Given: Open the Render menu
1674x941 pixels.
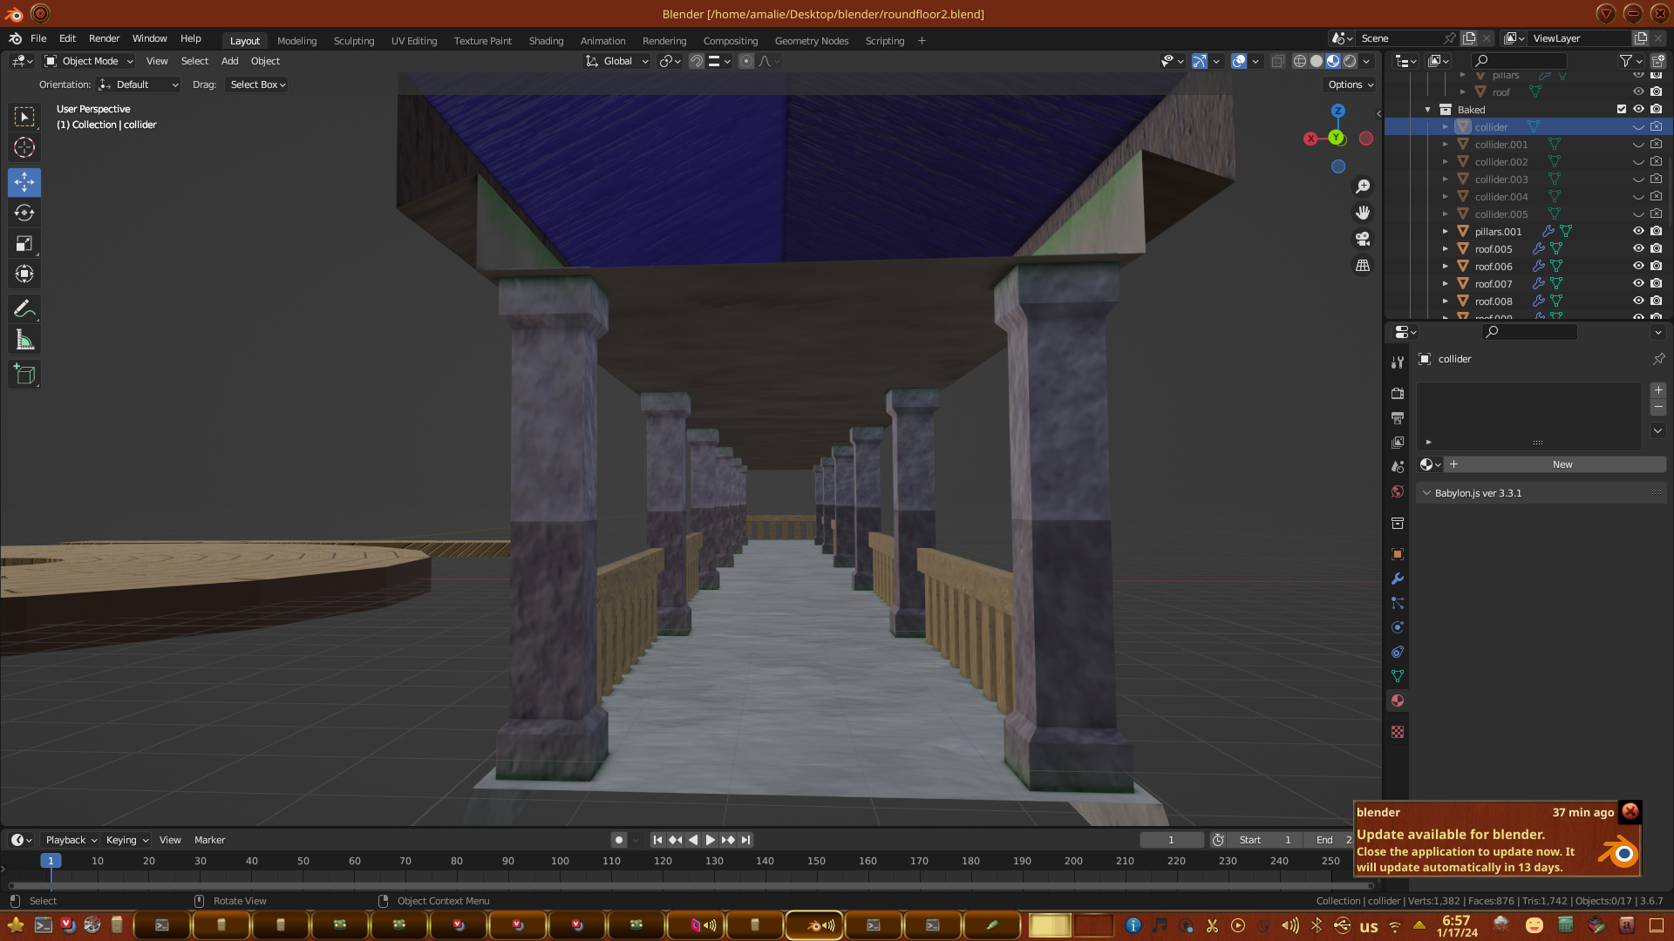Looking at the screenshot, I should pyautogui.click(x=104, y=38).
